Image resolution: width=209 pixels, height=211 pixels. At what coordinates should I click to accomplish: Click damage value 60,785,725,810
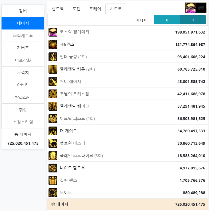(191, 69)
